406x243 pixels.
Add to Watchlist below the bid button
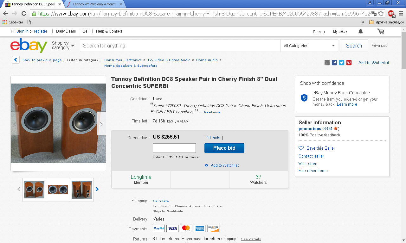point(225,165)
